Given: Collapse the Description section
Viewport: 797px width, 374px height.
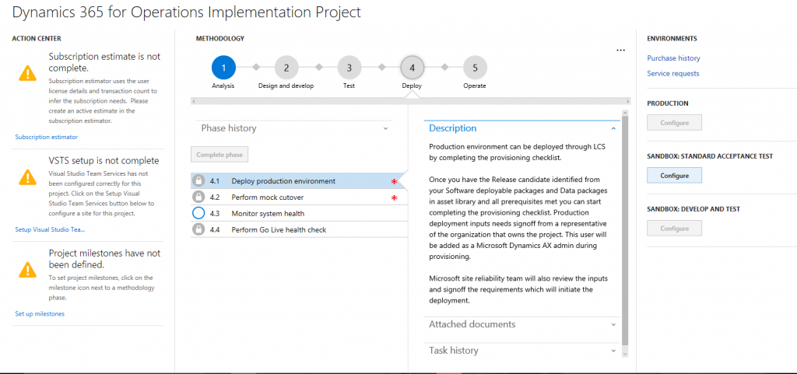Looking at the screenshot, I should 613,128.
